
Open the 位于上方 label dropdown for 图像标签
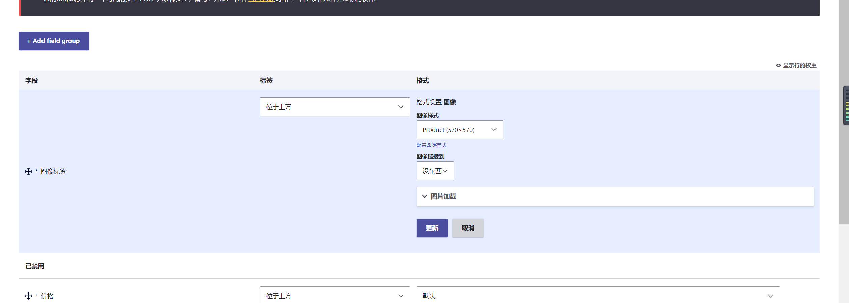(x=335, y=107)
